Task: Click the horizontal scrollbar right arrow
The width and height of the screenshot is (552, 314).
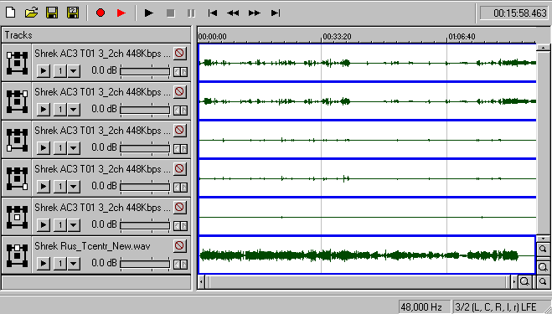Action: pos(514,281)
